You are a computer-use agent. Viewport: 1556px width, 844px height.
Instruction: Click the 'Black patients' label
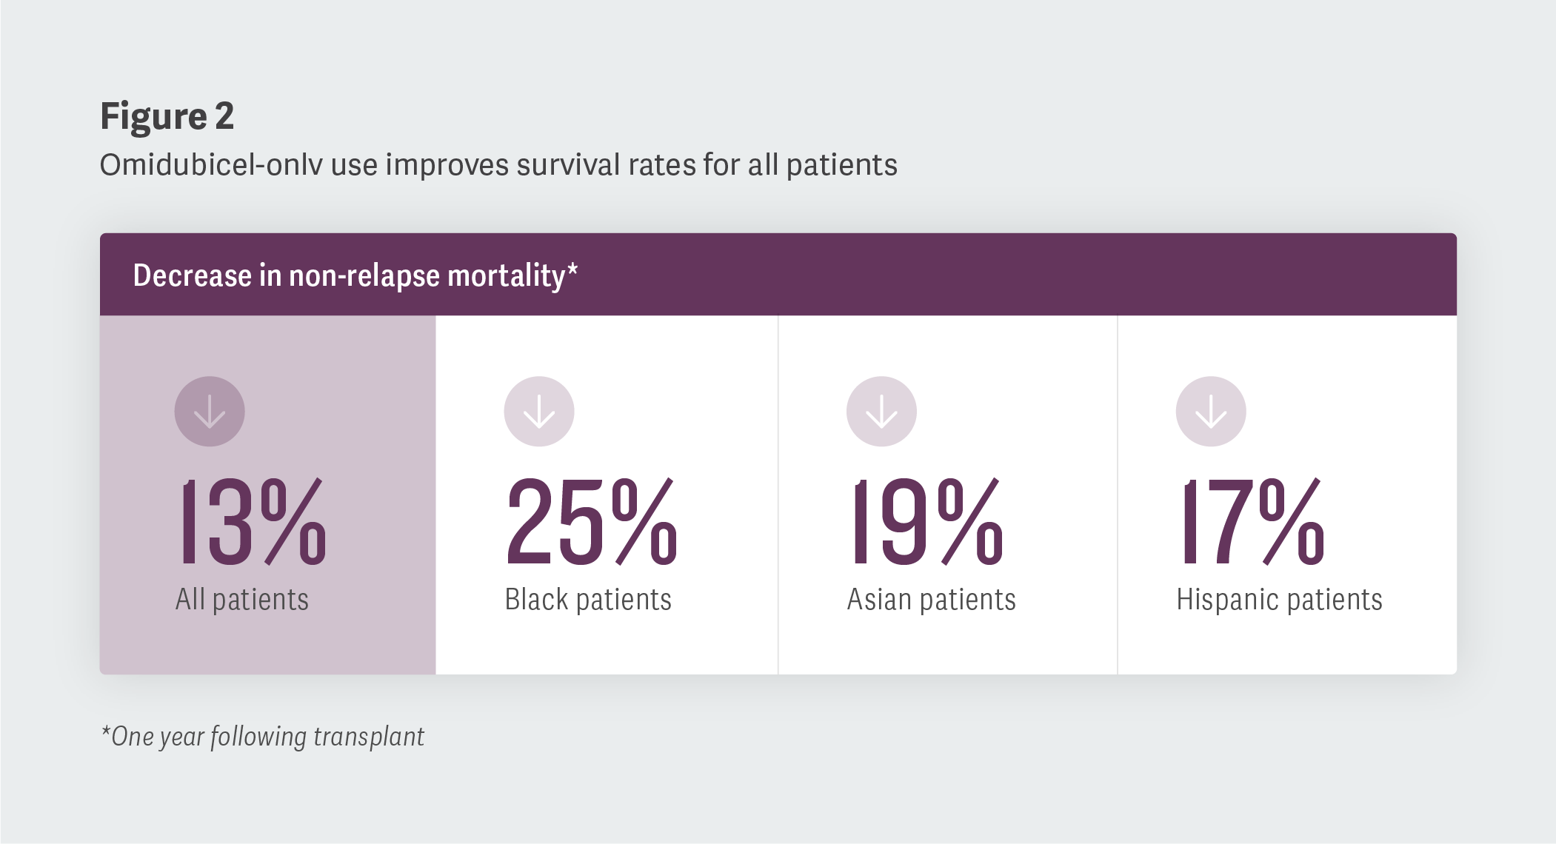tap(588, 600)
